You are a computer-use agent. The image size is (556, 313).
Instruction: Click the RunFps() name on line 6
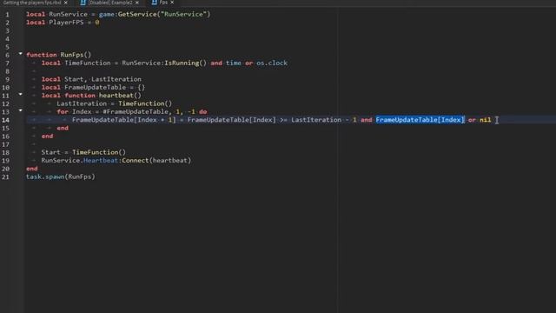coord(76,55)
